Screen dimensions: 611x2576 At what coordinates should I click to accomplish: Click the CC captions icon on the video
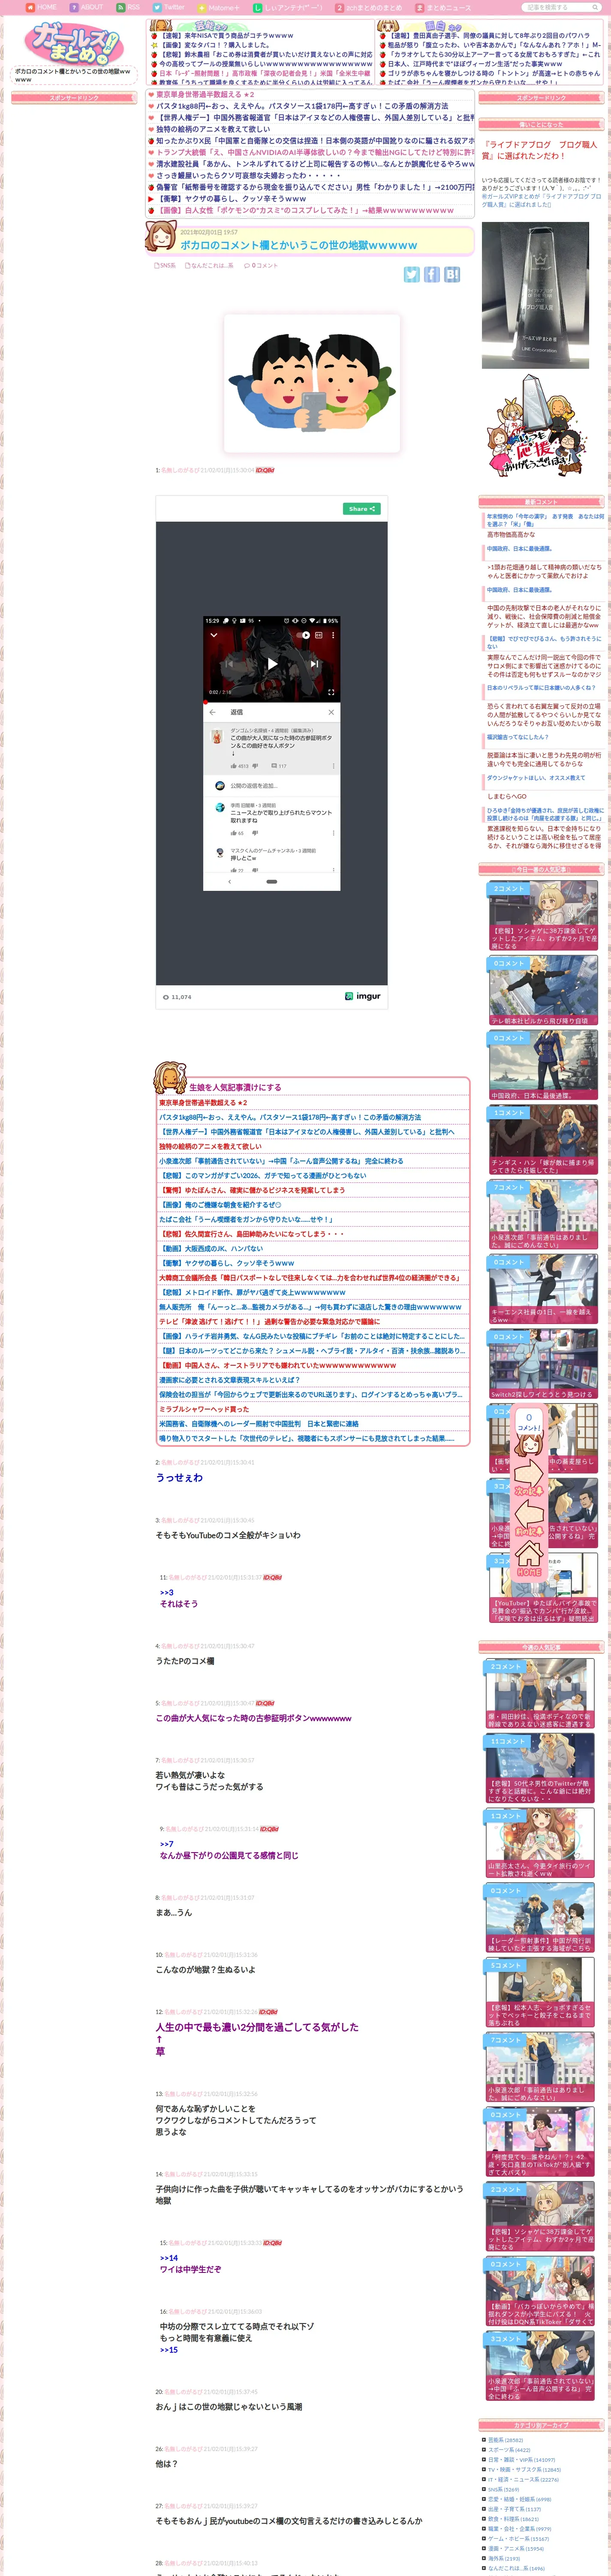coord(319,634)
